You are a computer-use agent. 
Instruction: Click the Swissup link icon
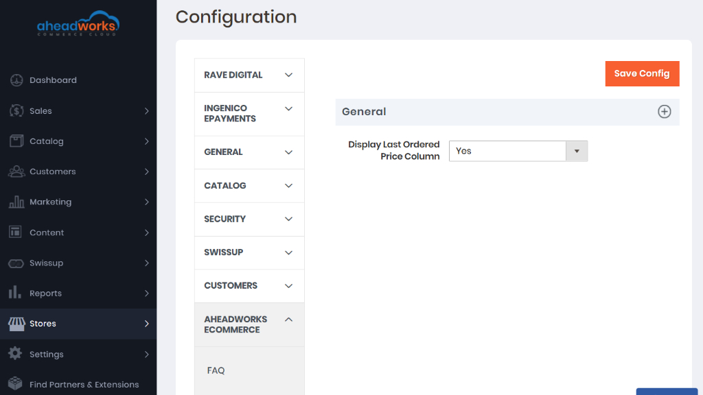[16, 263]
